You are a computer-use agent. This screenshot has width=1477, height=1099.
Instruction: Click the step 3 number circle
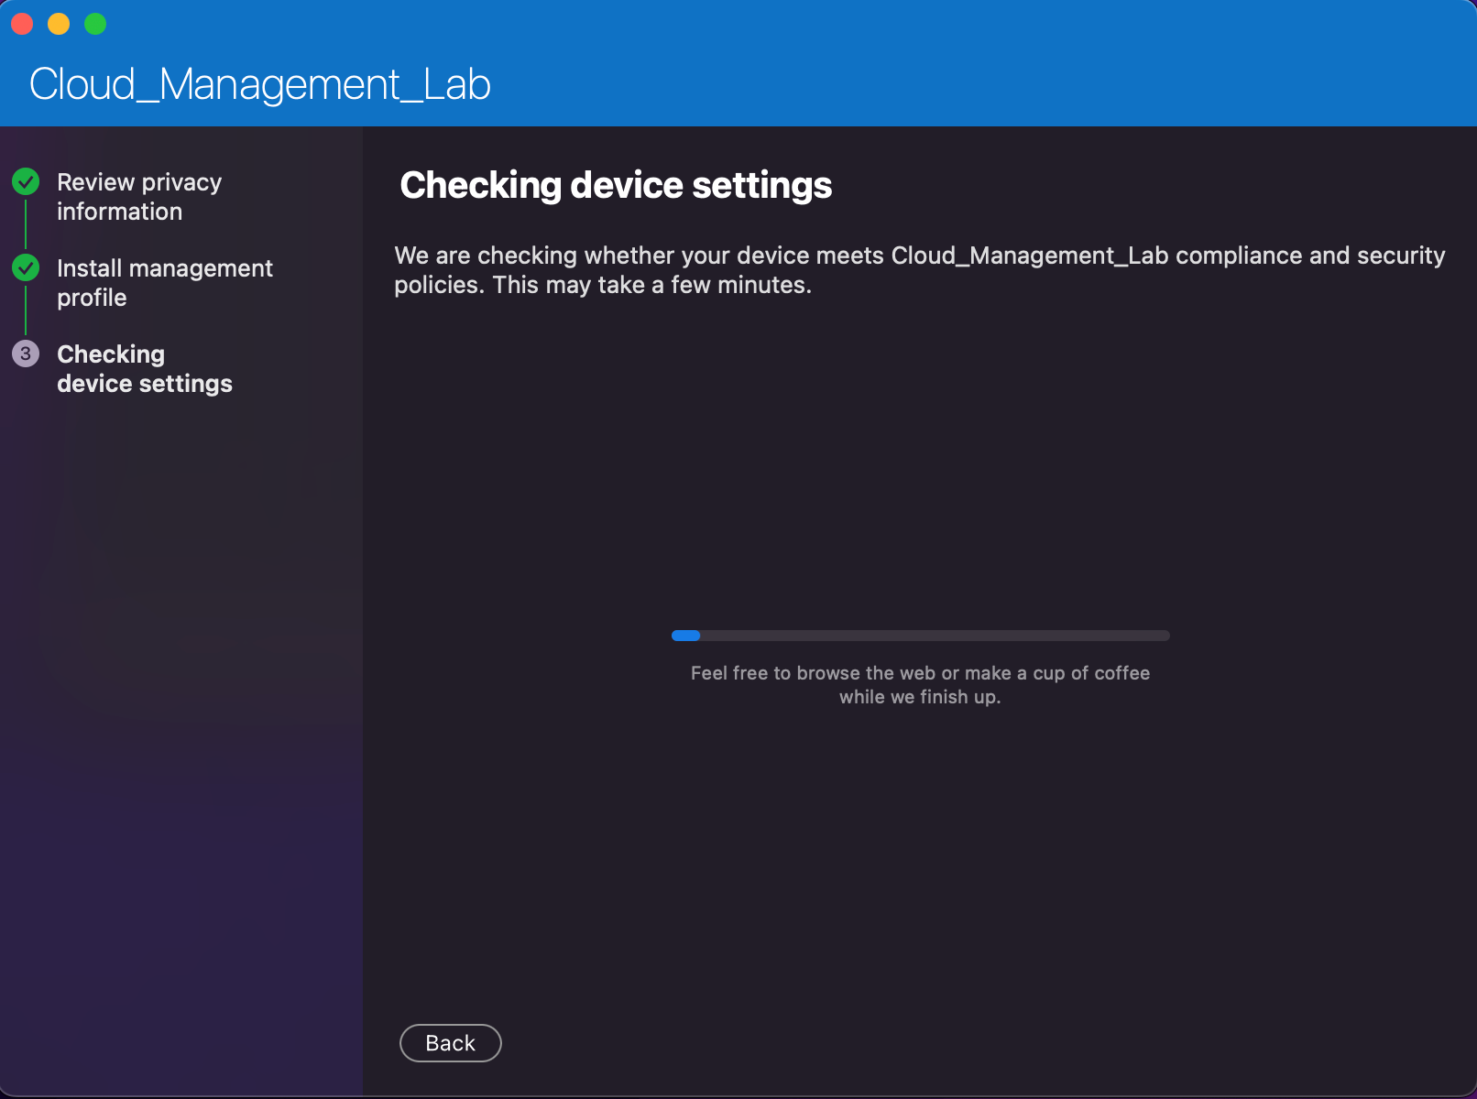[x=26, y=354]
